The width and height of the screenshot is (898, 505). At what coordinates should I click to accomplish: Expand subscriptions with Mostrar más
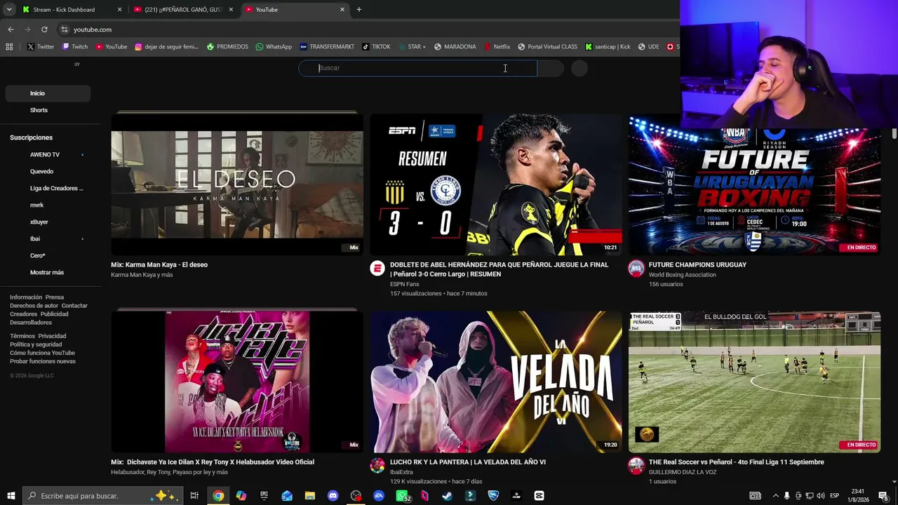[47, 272]
